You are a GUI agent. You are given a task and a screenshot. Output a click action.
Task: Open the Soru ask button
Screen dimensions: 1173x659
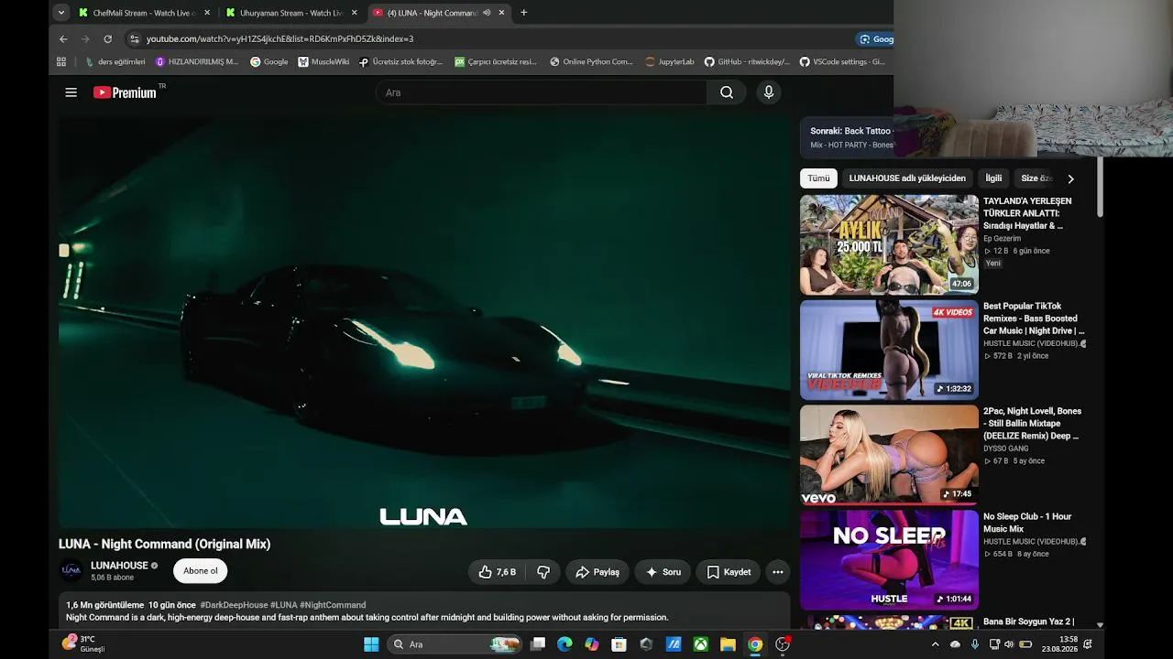(x=663, y=572)
